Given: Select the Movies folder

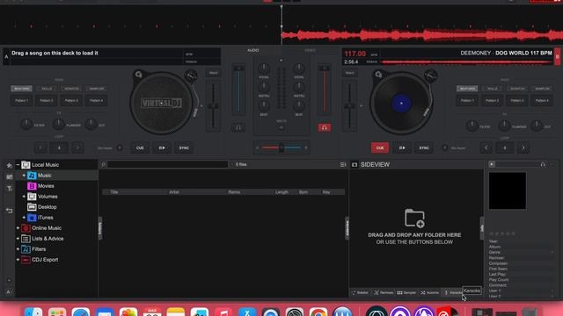Looking at the screenshot, I should click(46, 186).
